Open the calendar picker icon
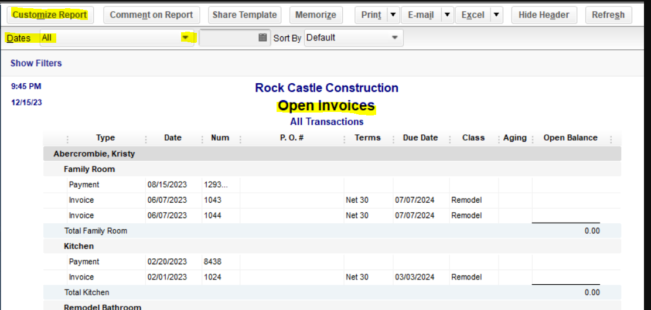The image size is (651, 310). 263,38
